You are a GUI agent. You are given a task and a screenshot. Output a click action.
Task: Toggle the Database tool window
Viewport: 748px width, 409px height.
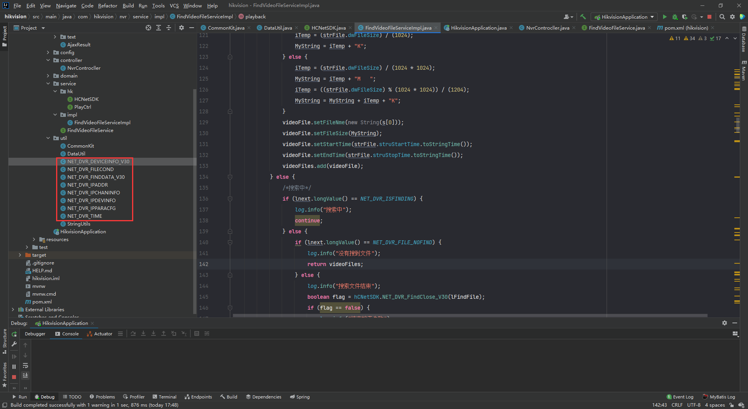pos(744,40)
